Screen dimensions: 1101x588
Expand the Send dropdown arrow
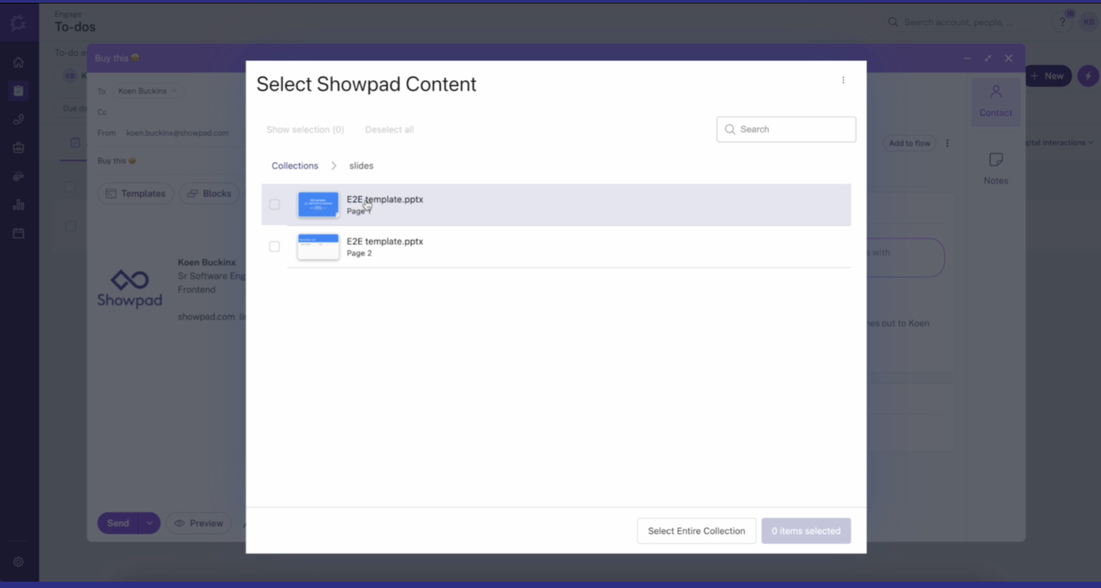(150, 523)
